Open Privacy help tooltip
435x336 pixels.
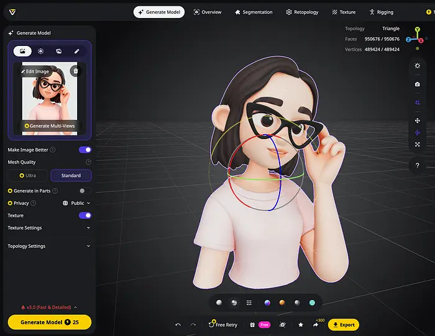click(x=34, y=203)
